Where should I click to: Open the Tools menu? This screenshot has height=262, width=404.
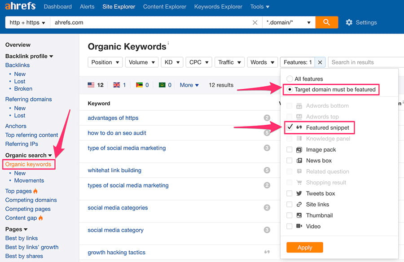(259, 7)
